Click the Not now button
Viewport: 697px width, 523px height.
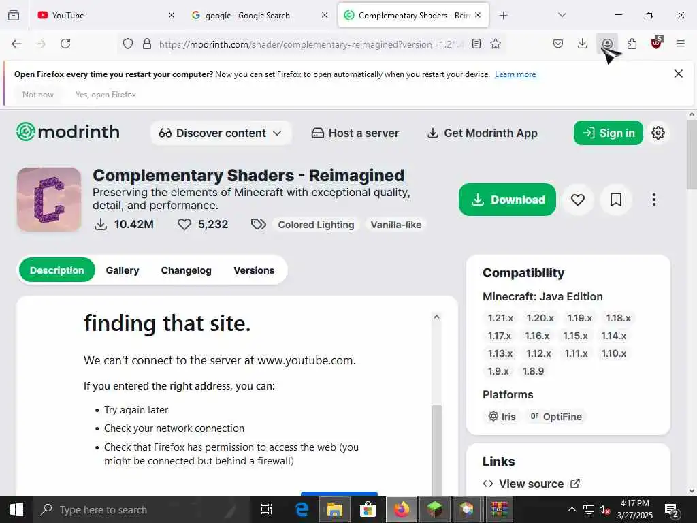(38, 94)
